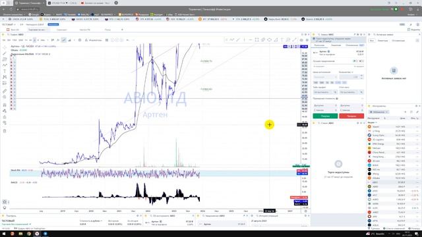Select the Отложенные tab in Active orders panel

tap(398, 41)
